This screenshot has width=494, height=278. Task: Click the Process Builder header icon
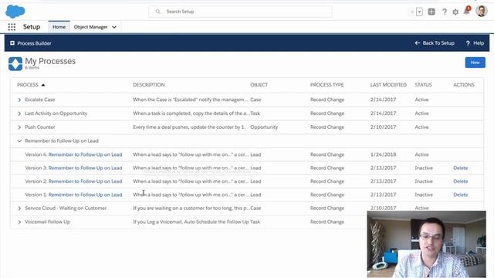click(12, 43)
